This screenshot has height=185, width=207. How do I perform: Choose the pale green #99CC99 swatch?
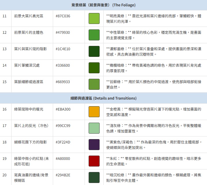94,128
